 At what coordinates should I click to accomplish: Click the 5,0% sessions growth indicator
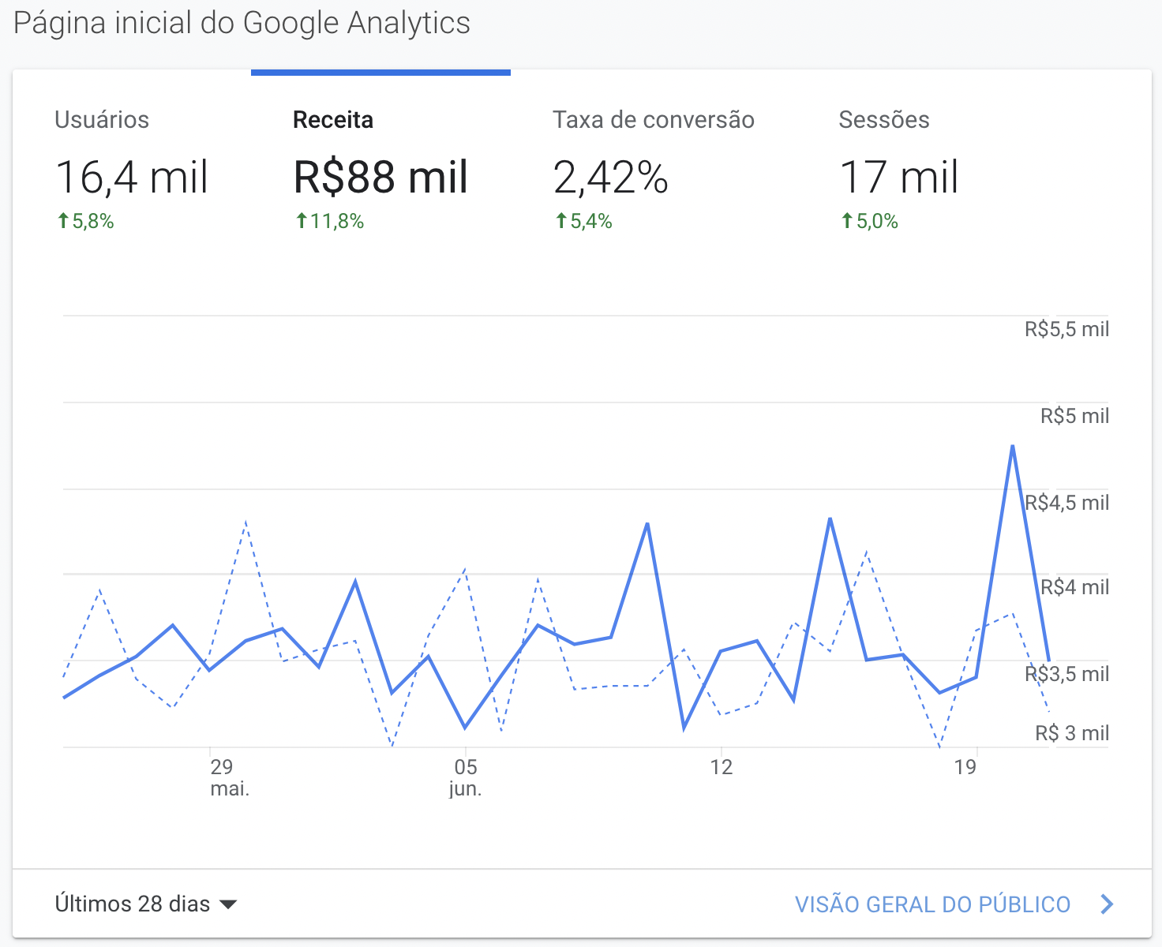tap(869, 222)
